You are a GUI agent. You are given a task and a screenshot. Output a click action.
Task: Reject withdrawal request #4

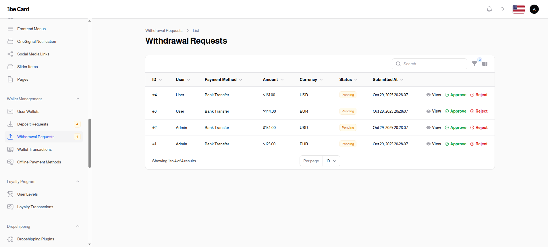pos(479,95)
